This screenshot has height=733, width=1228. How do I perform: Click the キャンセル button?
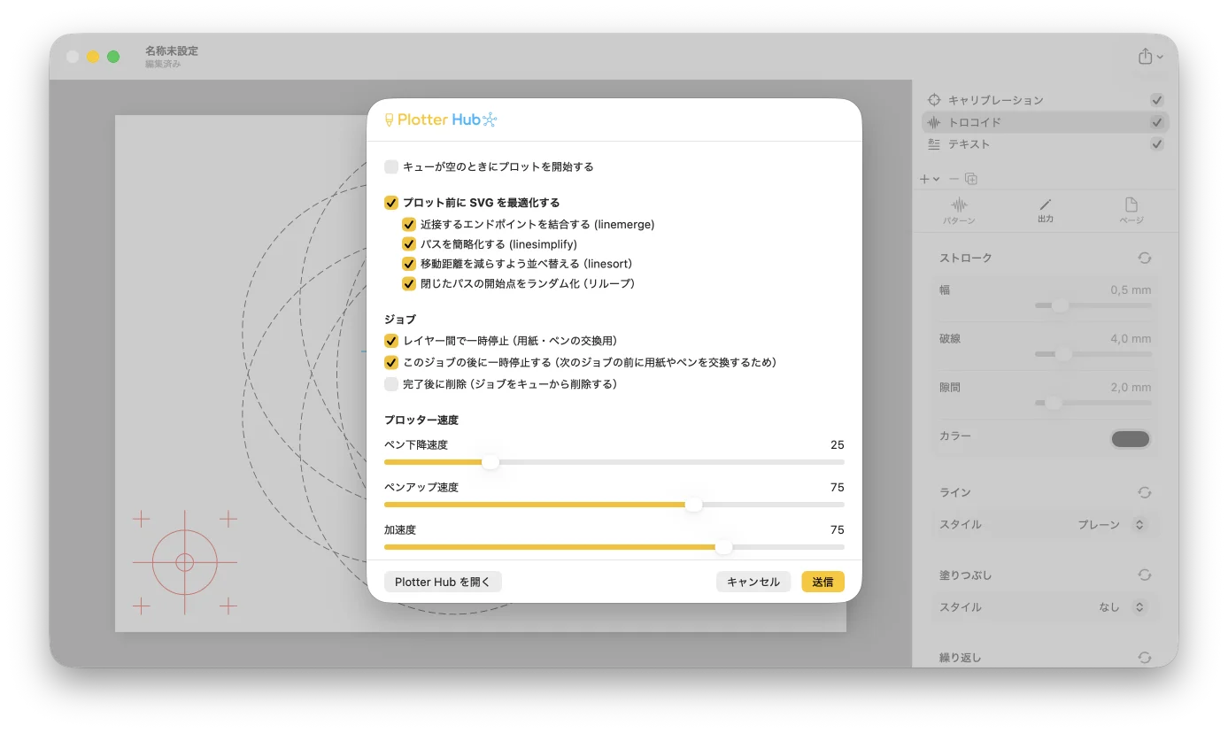click(753, 582)
